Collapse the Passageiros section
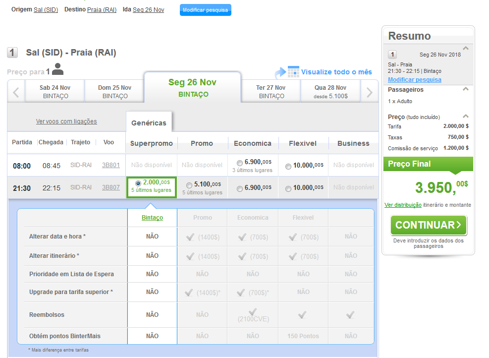489x358 pixels. (466, 89)
